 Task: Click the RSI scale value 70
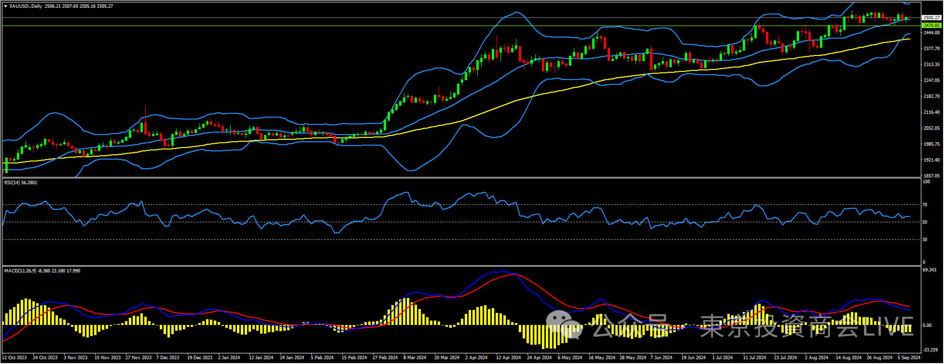point(925,205)
